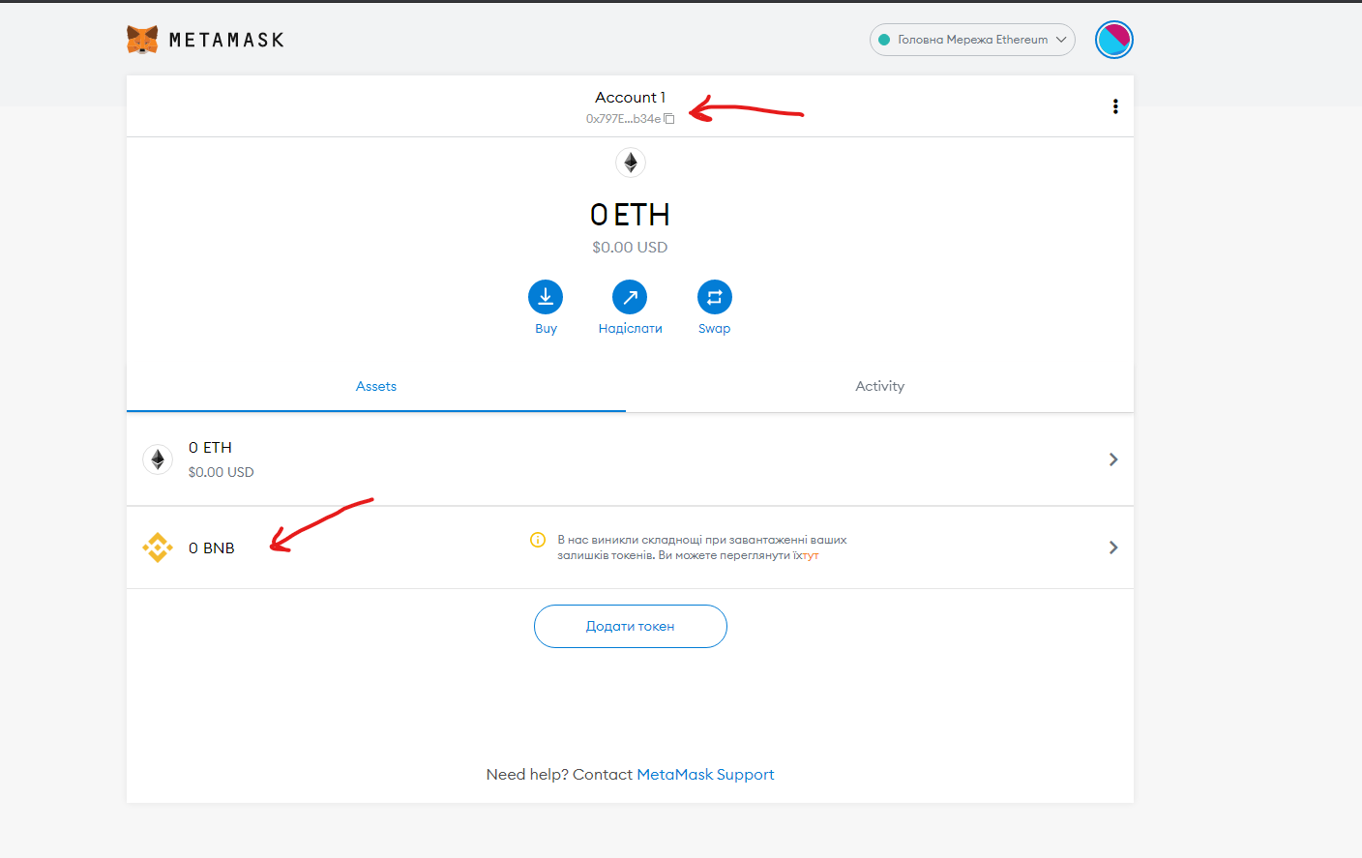Switch to the Activity tab

point(880,387)
